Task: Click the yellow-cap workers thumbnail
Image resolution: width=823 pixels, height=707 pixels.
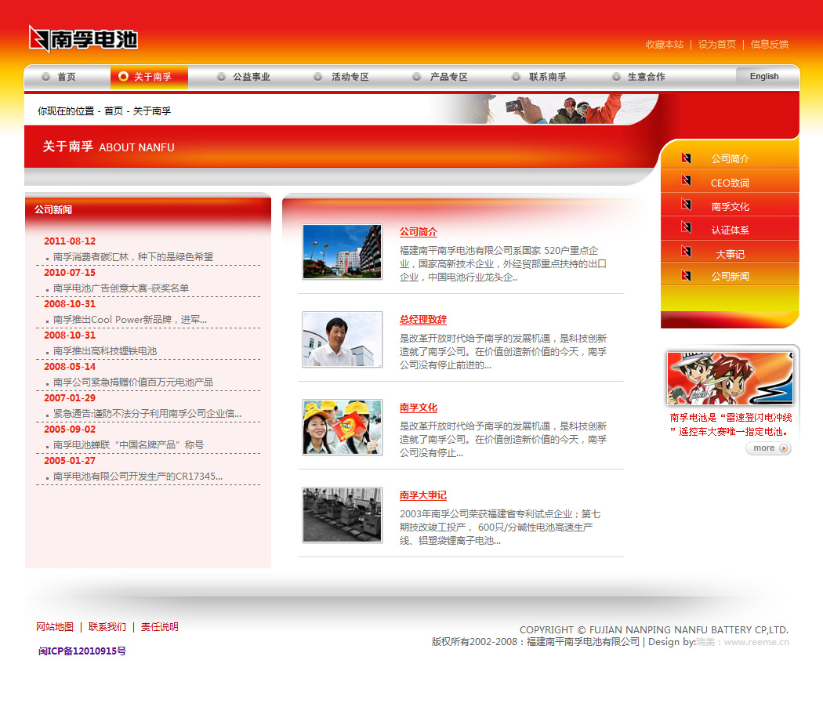Action: coord(343,426)
